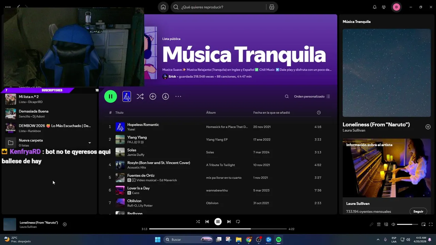Pause playback in the bottom player
Viewport: 436px width, 245px height.
pyautogui.click(x=218, y=222)
